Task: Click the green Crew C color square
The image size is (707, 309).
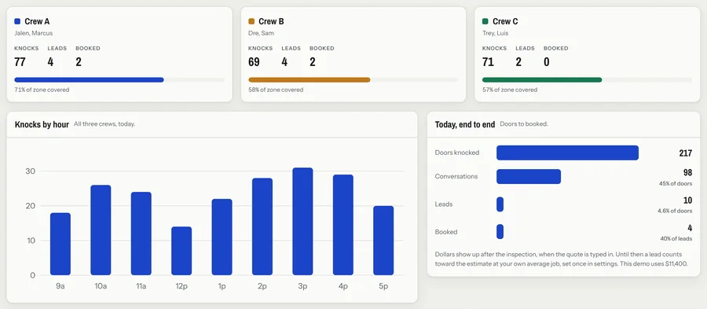Action: click(x=485, y=21)
